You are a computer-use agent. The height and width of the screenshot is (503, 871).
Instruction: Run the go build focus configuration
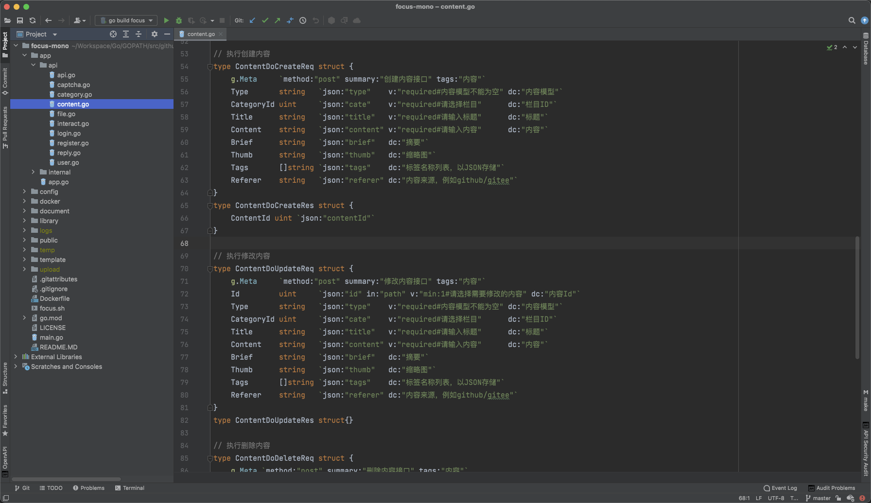pos(166,20)
